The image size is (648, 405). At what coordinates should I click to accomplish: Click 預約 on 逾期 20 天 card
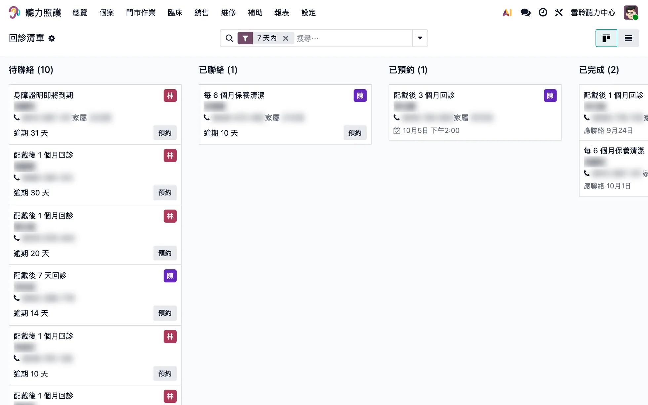point(165,253)
